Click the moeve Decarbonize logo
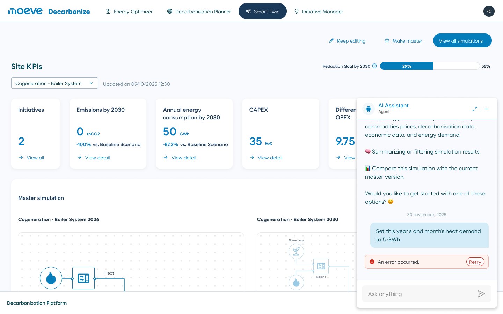This screenshot has width=503, height=314. coord(49,11)
